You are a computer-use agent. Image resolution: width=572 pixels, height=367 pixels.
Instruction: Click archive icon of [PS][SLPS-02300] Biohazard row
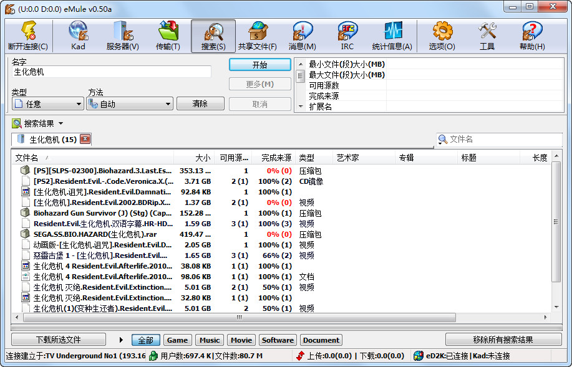[25, 171]
